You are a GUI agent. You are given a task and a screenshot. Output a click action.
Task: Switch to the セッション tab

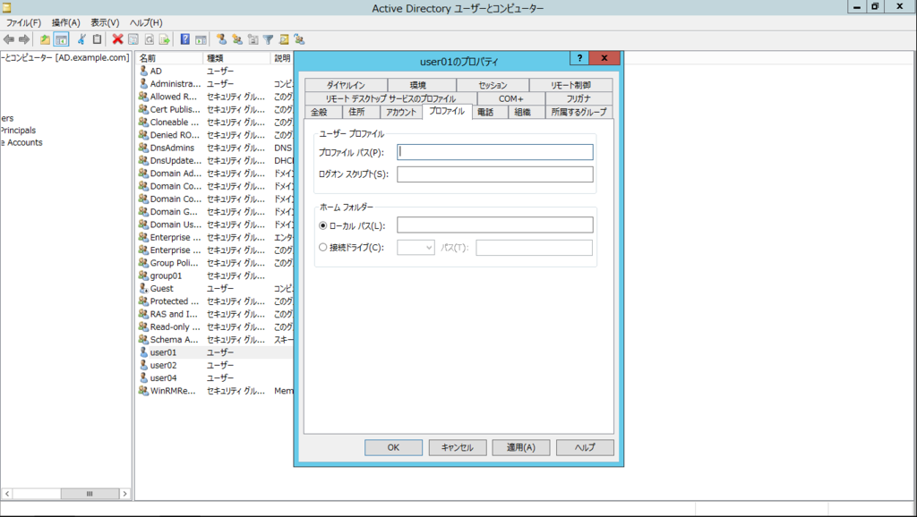pos(493,85)
